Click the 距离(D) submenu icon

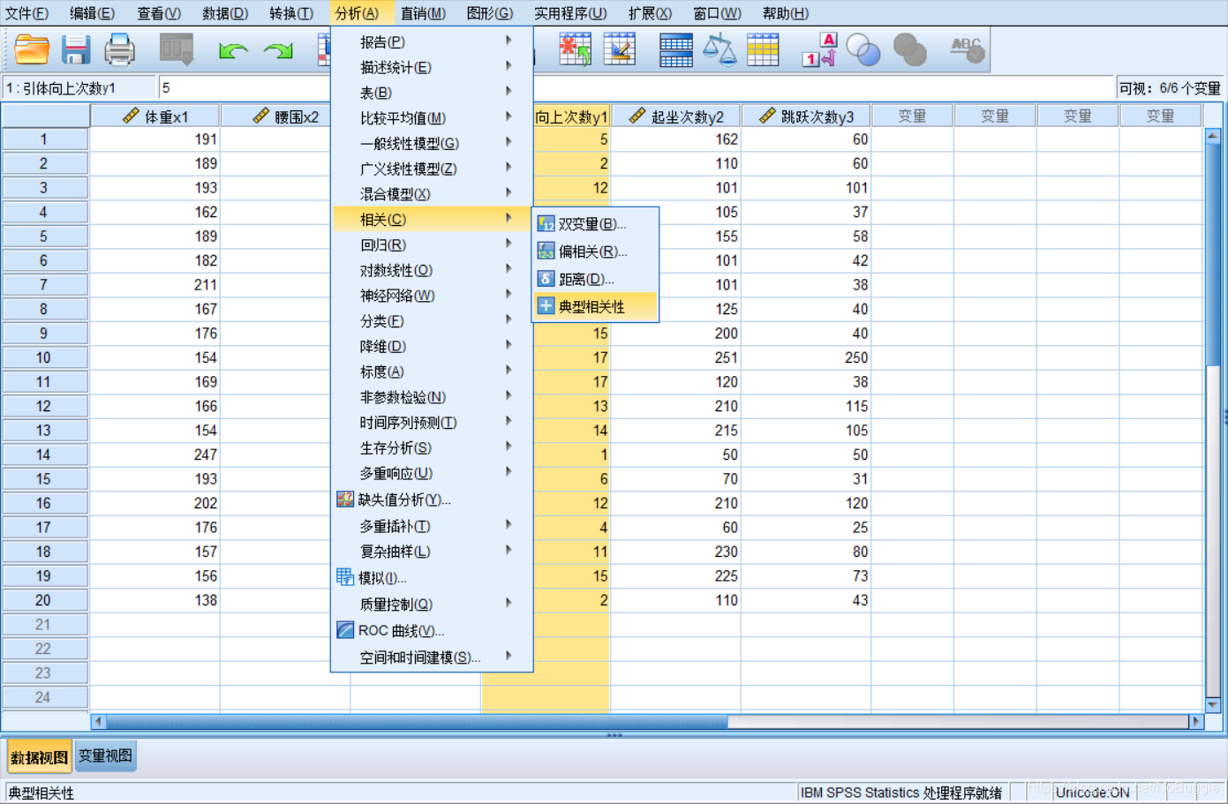[546, 279]
